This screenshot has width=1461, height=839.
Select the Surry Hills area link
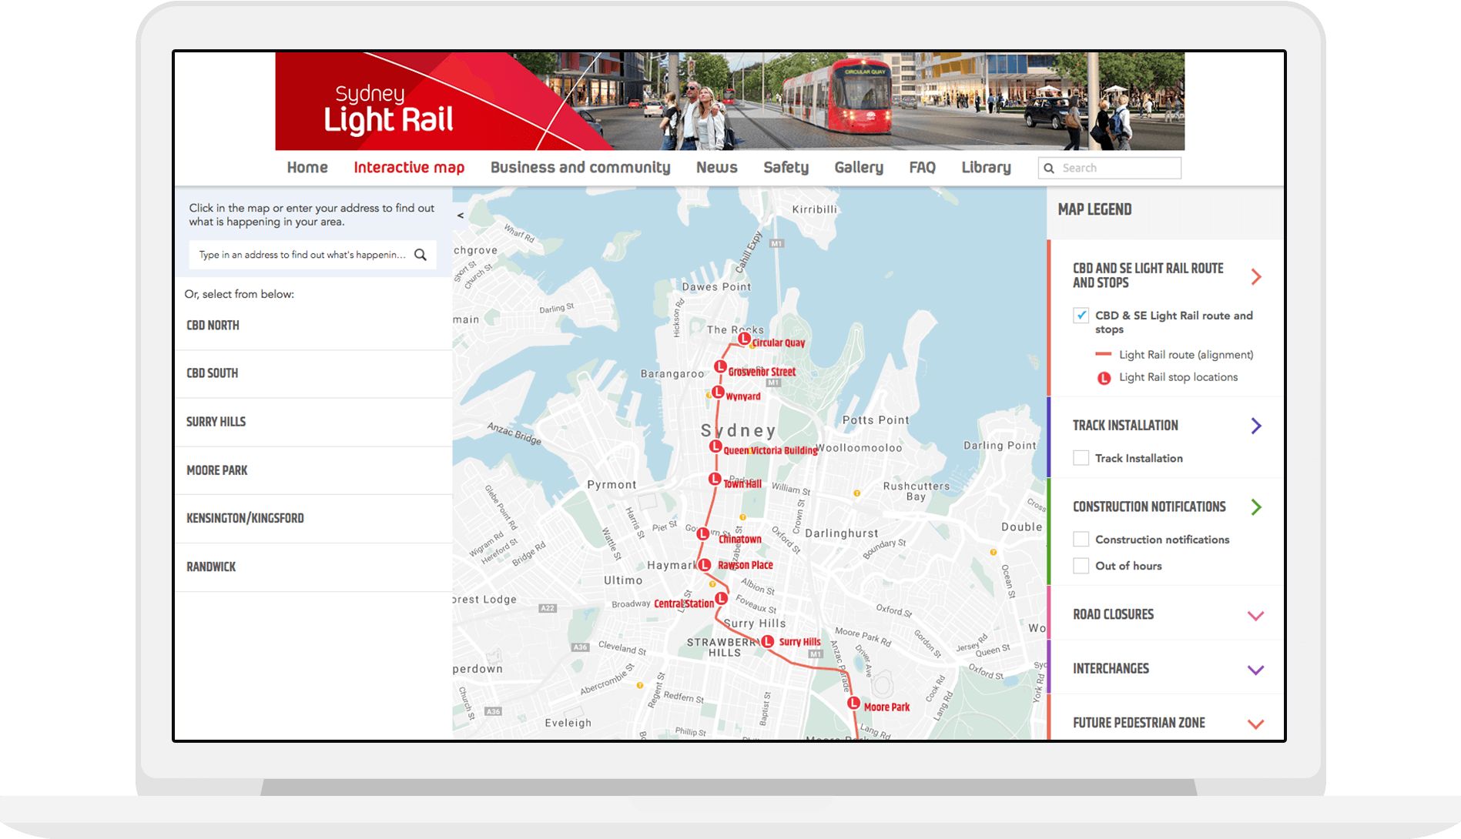216,422
